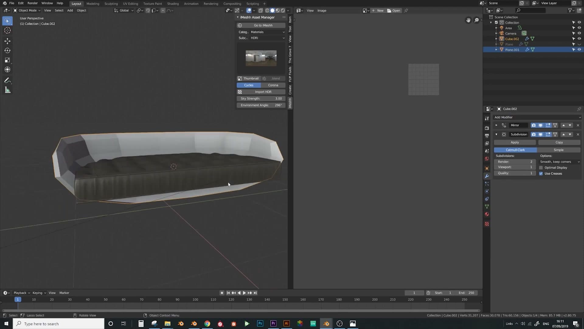Adjust the Environment Angle value field

coord(261,105)
